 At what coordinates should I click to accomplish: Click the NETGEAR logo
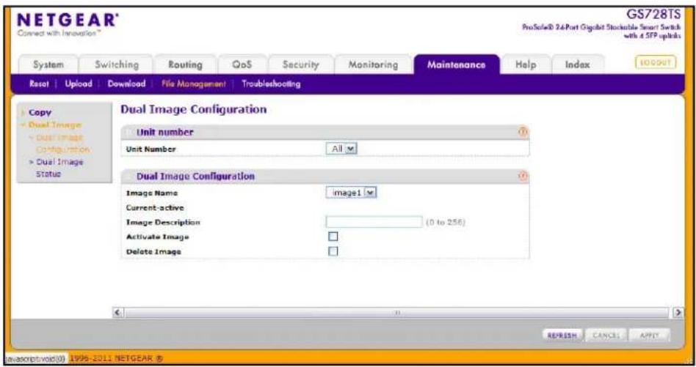tap(68, 21)
